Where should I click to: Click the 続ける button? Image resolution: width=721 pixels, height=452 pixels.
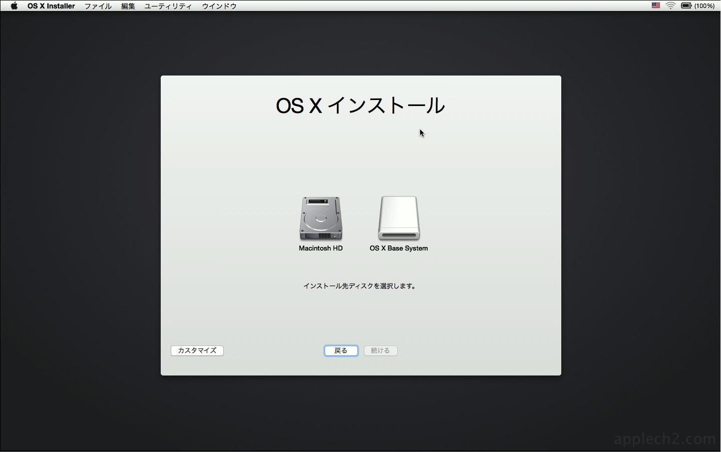(381, 350)
